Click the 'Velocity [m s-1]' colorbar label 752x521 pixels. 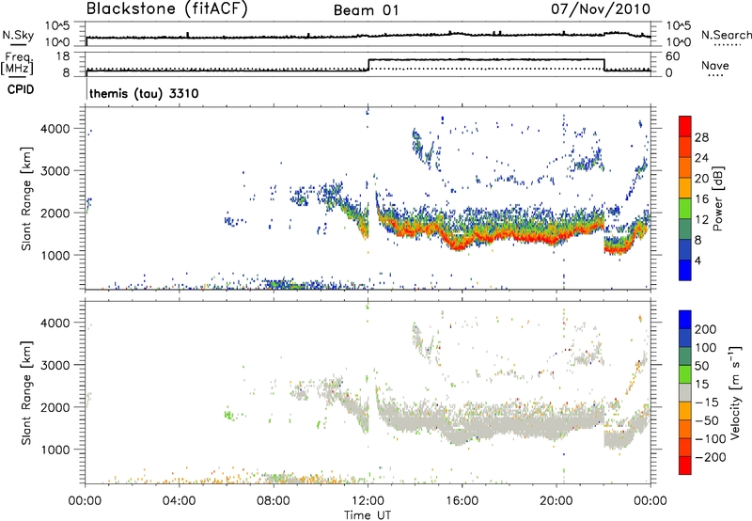pyautogui.click(x=735, y=392)
